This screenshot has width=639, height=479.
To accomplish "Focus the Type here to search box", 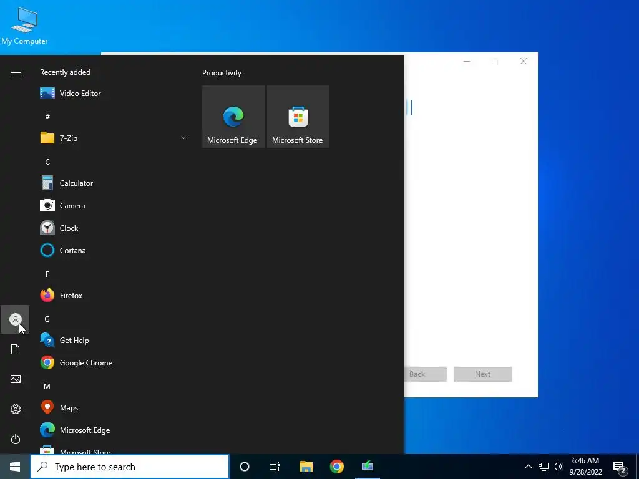I will (130, 467).
